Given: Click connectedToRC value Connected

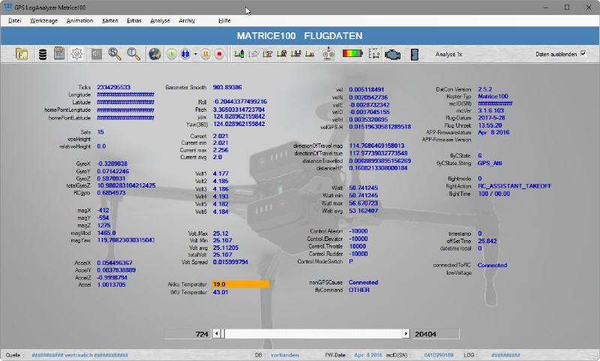Looking at the screenshot, I should click(x=492, y=265).
